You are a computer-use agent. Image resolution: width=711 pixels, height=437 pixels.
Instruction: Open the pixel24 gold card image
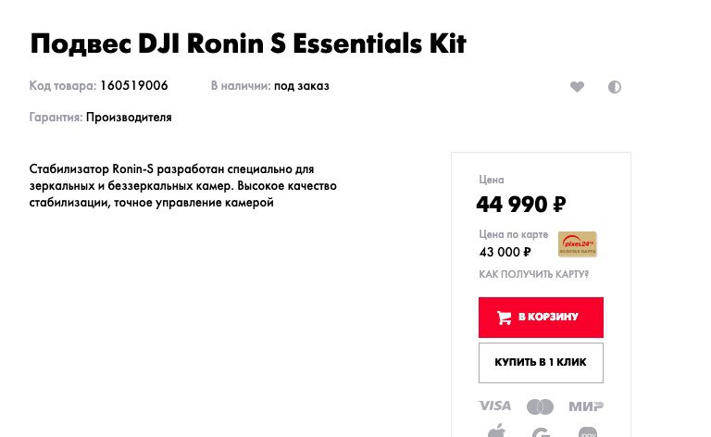tap(578, 243)
